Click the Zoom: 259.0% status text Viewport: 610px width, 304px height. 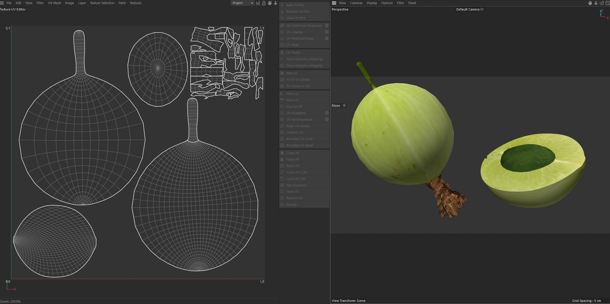(10, 301)
